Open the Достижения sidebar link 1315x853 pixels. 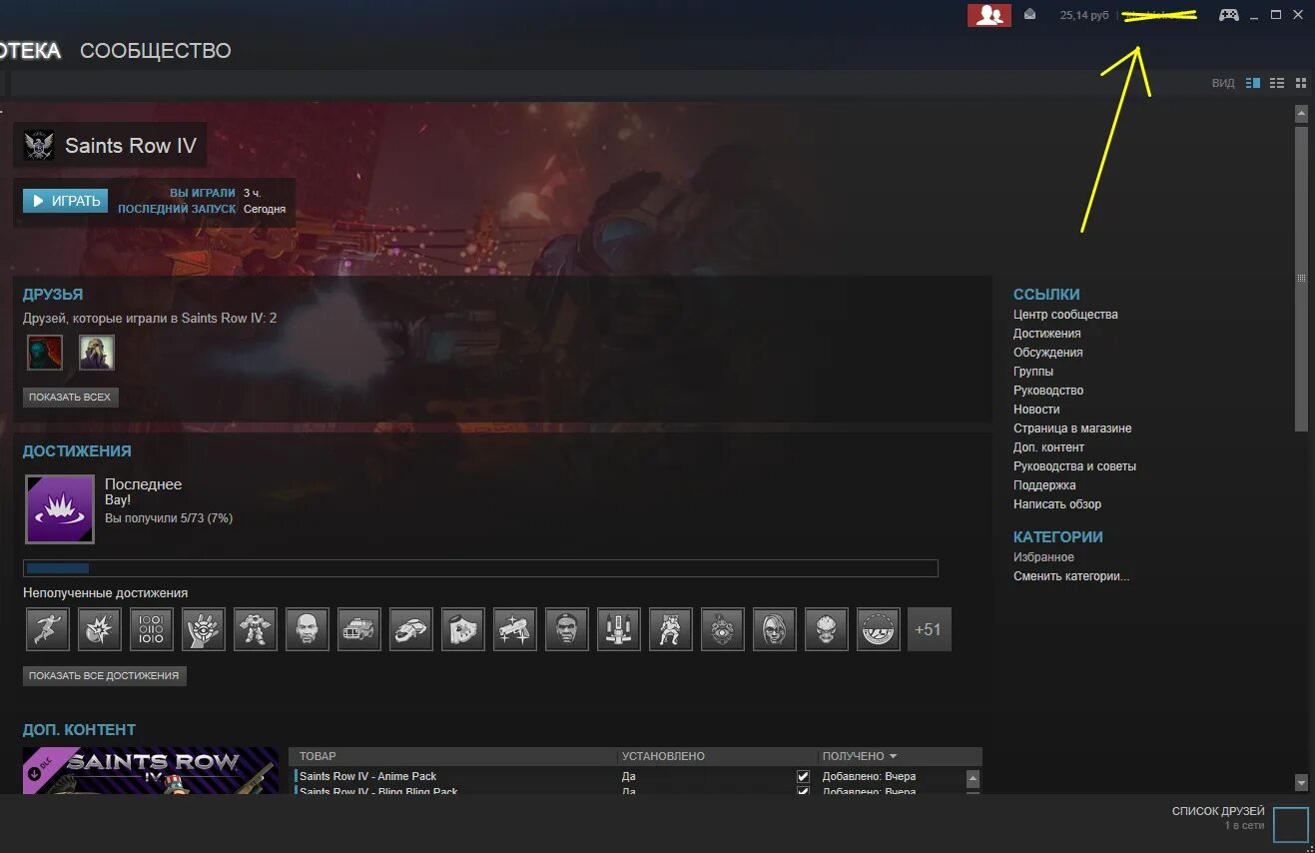(x=1046, y=334)
